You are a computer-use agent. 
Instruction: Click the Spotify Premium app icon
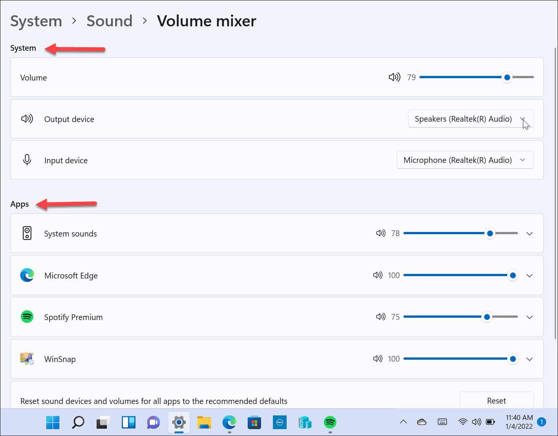27,317
